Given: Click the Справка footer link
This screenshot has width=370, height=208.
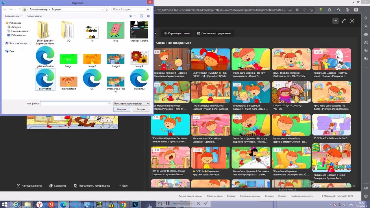Looking at the screenshot, I should pos(231,196).
